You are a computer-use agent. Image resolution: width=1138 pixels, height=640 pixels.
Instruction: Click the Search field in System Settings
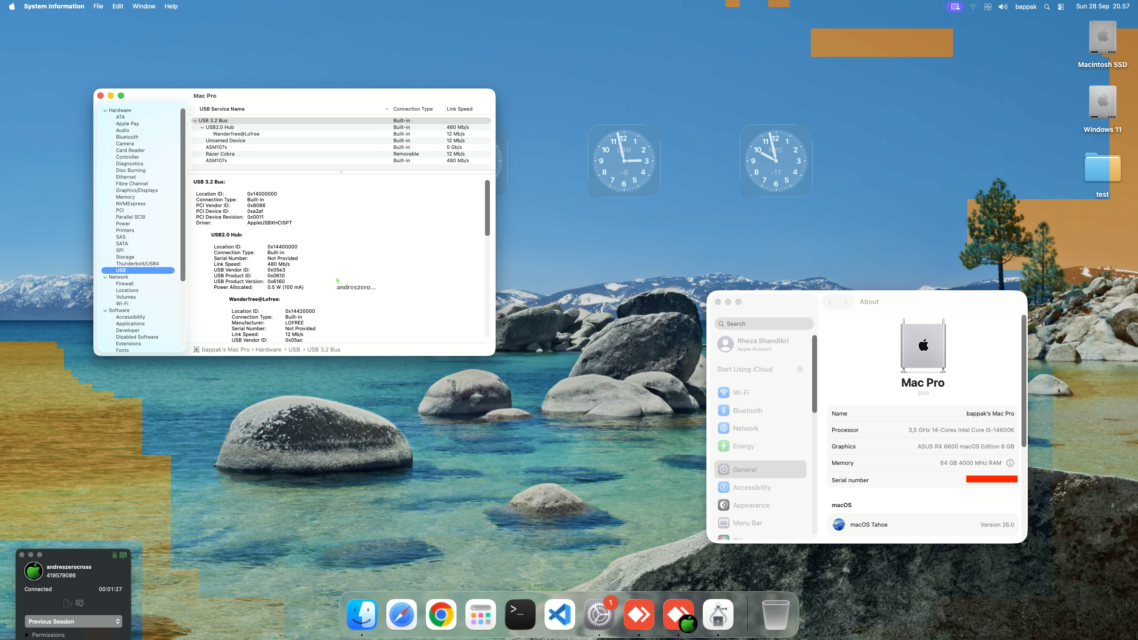pyautogui.click(x=764, y=324)
